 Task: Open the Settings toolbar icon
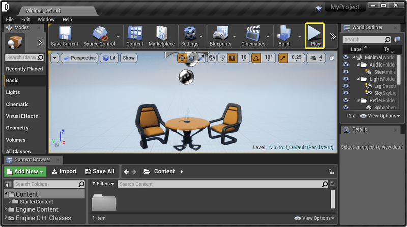click(x=190, y=36)
